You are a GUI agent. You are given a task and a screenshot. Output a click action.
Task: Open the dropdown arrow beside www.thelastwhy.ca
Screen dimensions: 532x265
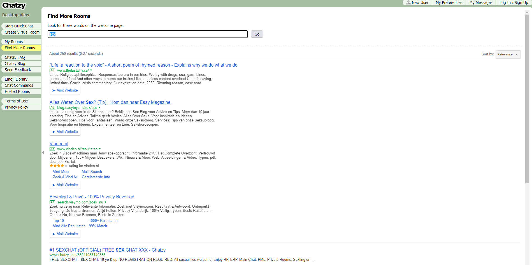[x=91, y=71]
